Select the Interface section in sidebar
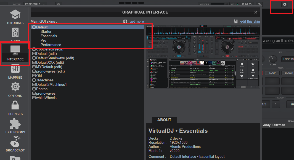Viewport: 294px width, 160px height. coord(15,53)
